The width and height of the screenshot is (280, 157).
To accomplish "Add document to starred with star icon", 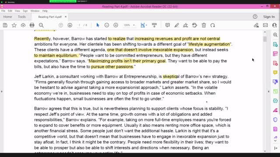I will [14, 25].
